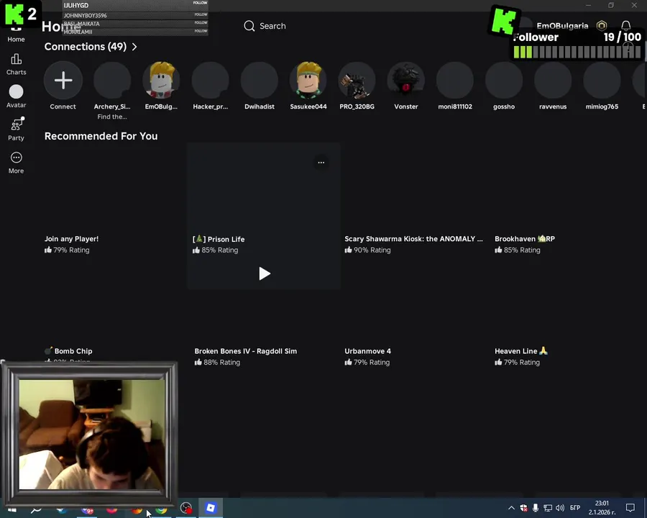Show hidden system tray icons
This screenshot has height=518, width=647.
511,508
